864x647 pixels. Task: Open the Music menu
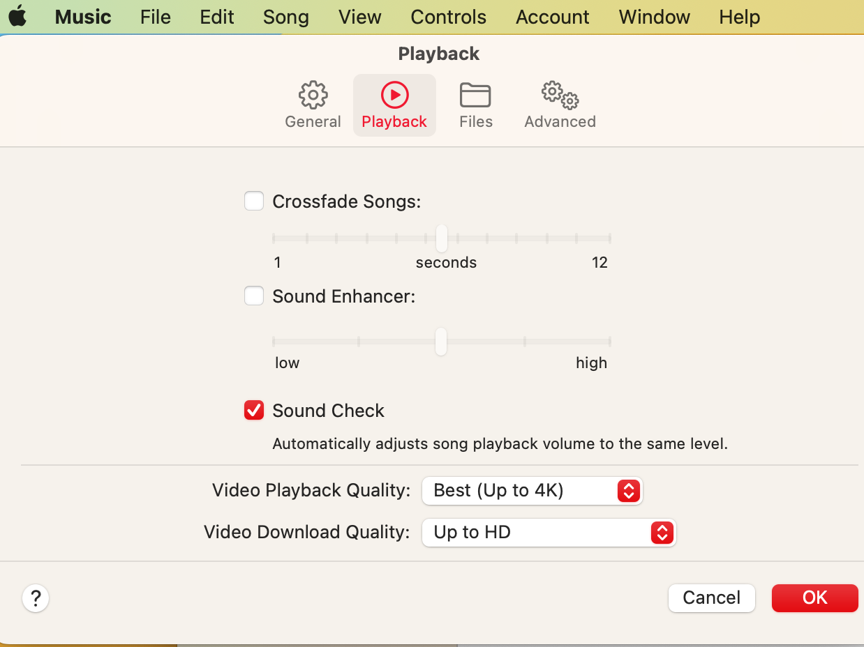(83, 17)
